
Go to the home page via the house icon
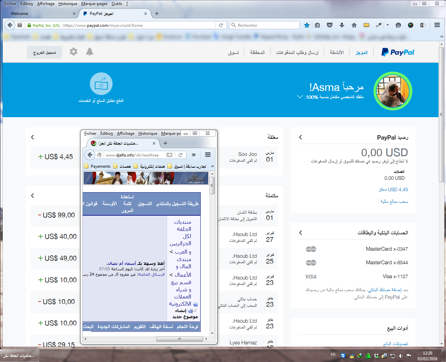pyautogui.click(x=354, y=25)
